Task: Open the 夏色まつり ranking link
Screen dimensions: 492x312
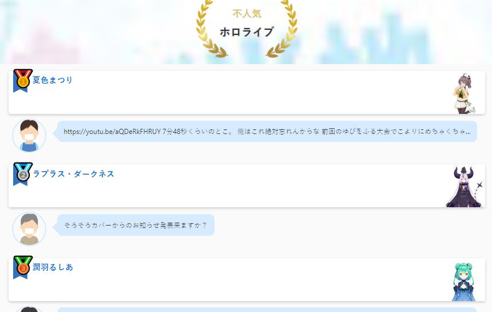Action: tap(53, 80)
